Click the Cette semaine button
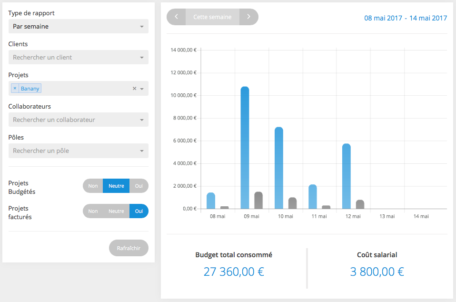Screen dimensions: 456x302 point(212,17)
